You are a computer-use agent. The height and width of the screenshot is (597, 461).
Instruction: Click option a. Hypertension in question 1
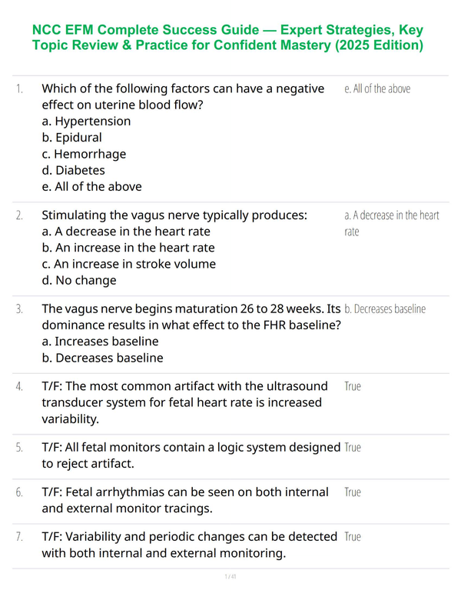[86, 121]
